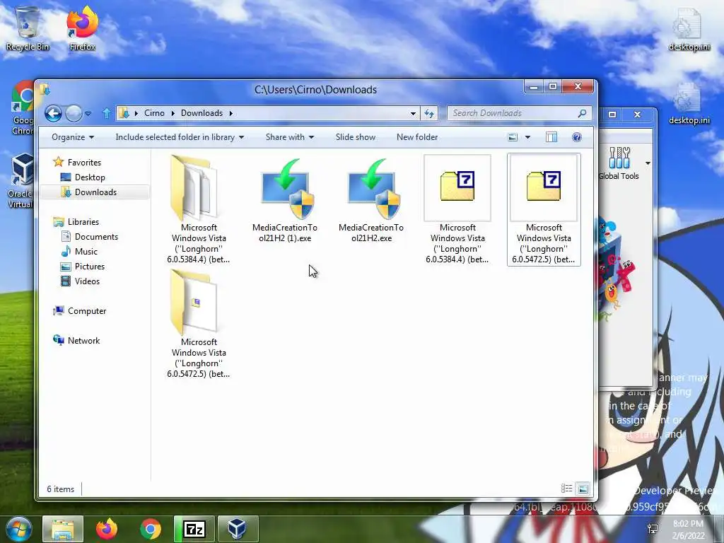The width and height of the screenshot is (724, 543).
Task: Select the lower desktop.ini file on desktop
Action: [x=689, y=103]
